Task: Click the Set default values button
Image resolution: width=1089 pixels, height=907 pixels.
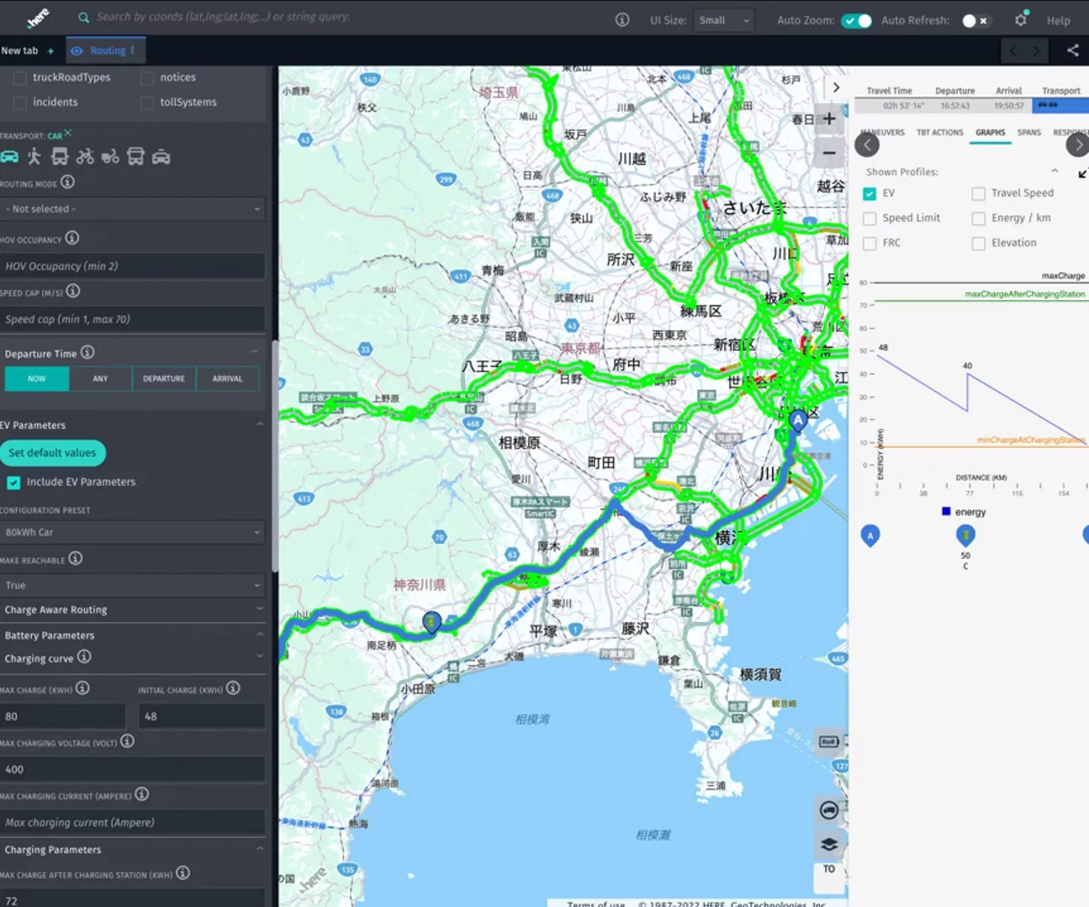Action: (x=53, y=452)
